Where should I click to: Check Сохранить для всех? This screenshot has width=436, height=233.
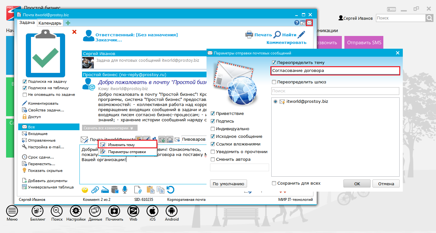click(274, 183)
